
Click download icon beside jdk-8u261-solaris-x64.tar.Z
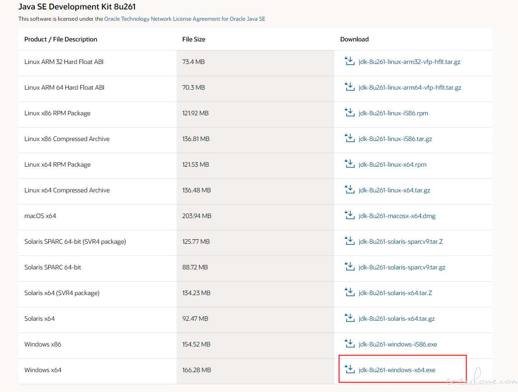[350, 292]
